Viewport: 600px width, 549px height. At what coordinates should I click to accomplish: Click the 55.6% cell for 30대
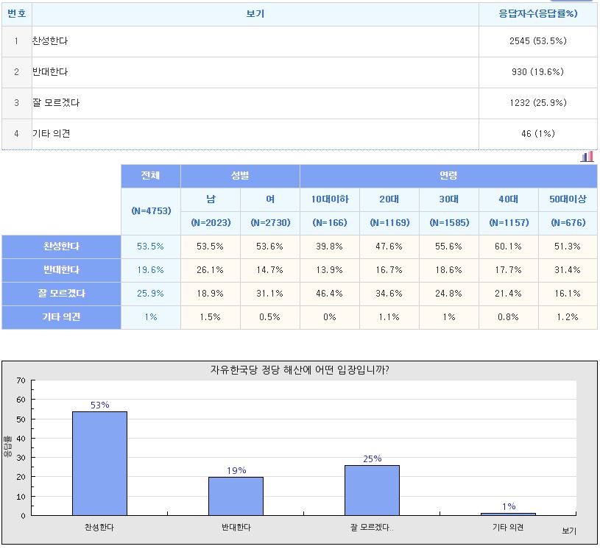coord(449,247)
